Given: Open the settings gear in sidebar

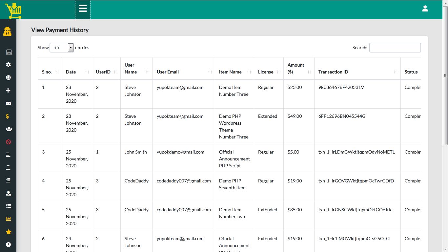Looking at the screenshot, I should tap(9, 65).
